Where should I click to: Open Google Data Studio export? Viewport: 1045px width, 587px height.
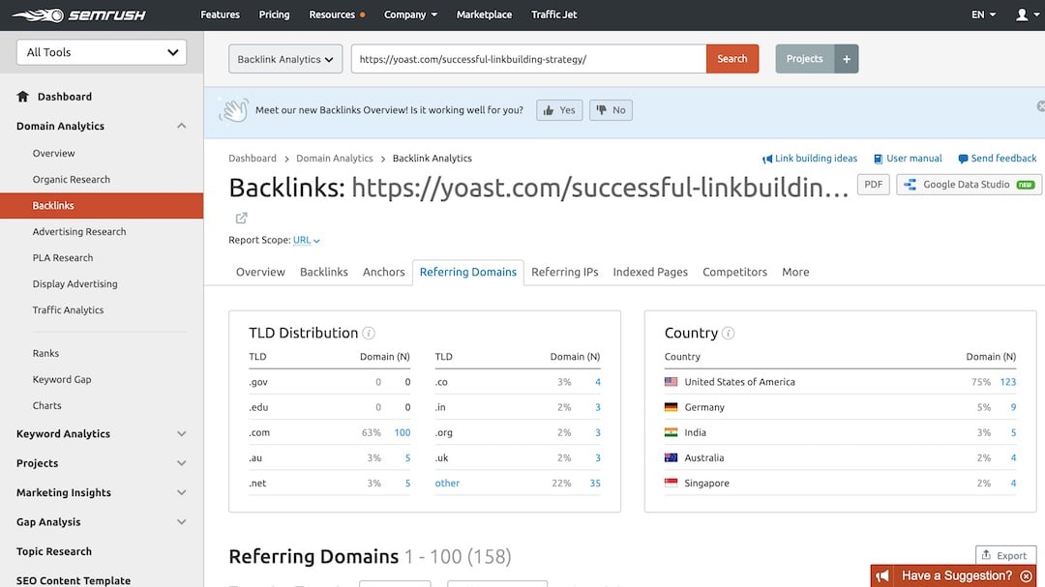pos(969,185)
